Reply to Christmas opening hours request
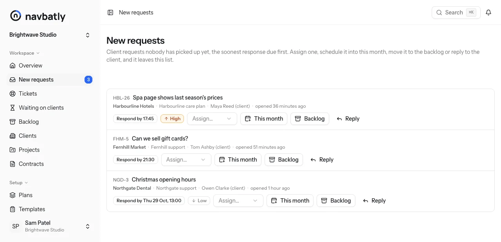Viewport: 501px width, 242px height. pos(374,201)
